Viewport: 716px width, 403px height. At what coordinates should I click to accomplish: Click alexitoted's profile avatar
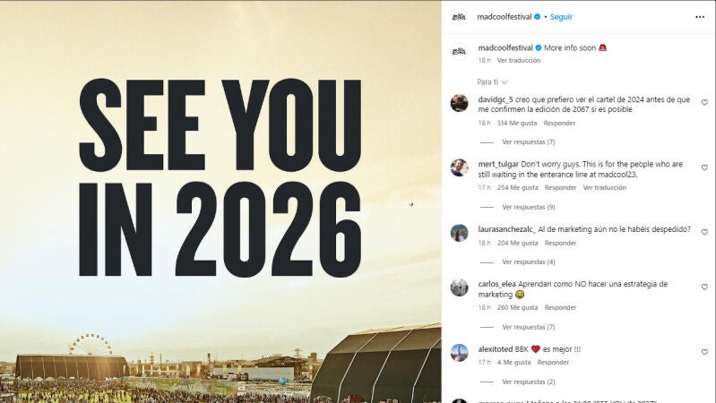coord(459,352)
